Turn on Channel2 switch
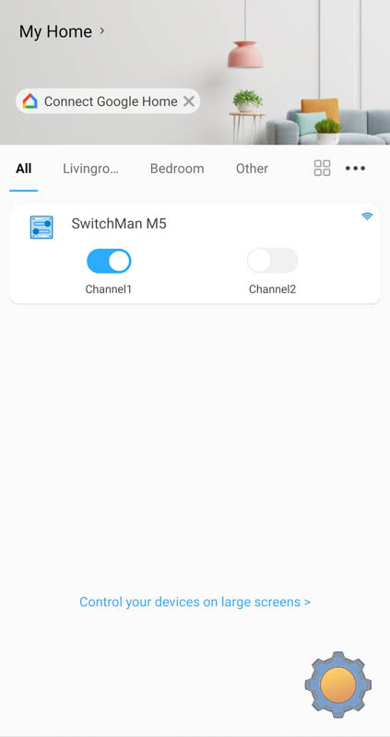The height and width of the screenshot is (737, 390). (x=272, y=261)
